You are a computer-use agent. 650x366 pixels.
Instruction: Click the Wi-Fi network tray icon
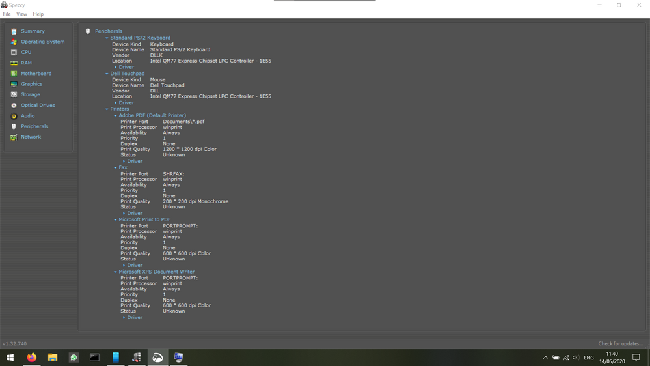coord(566,358)
